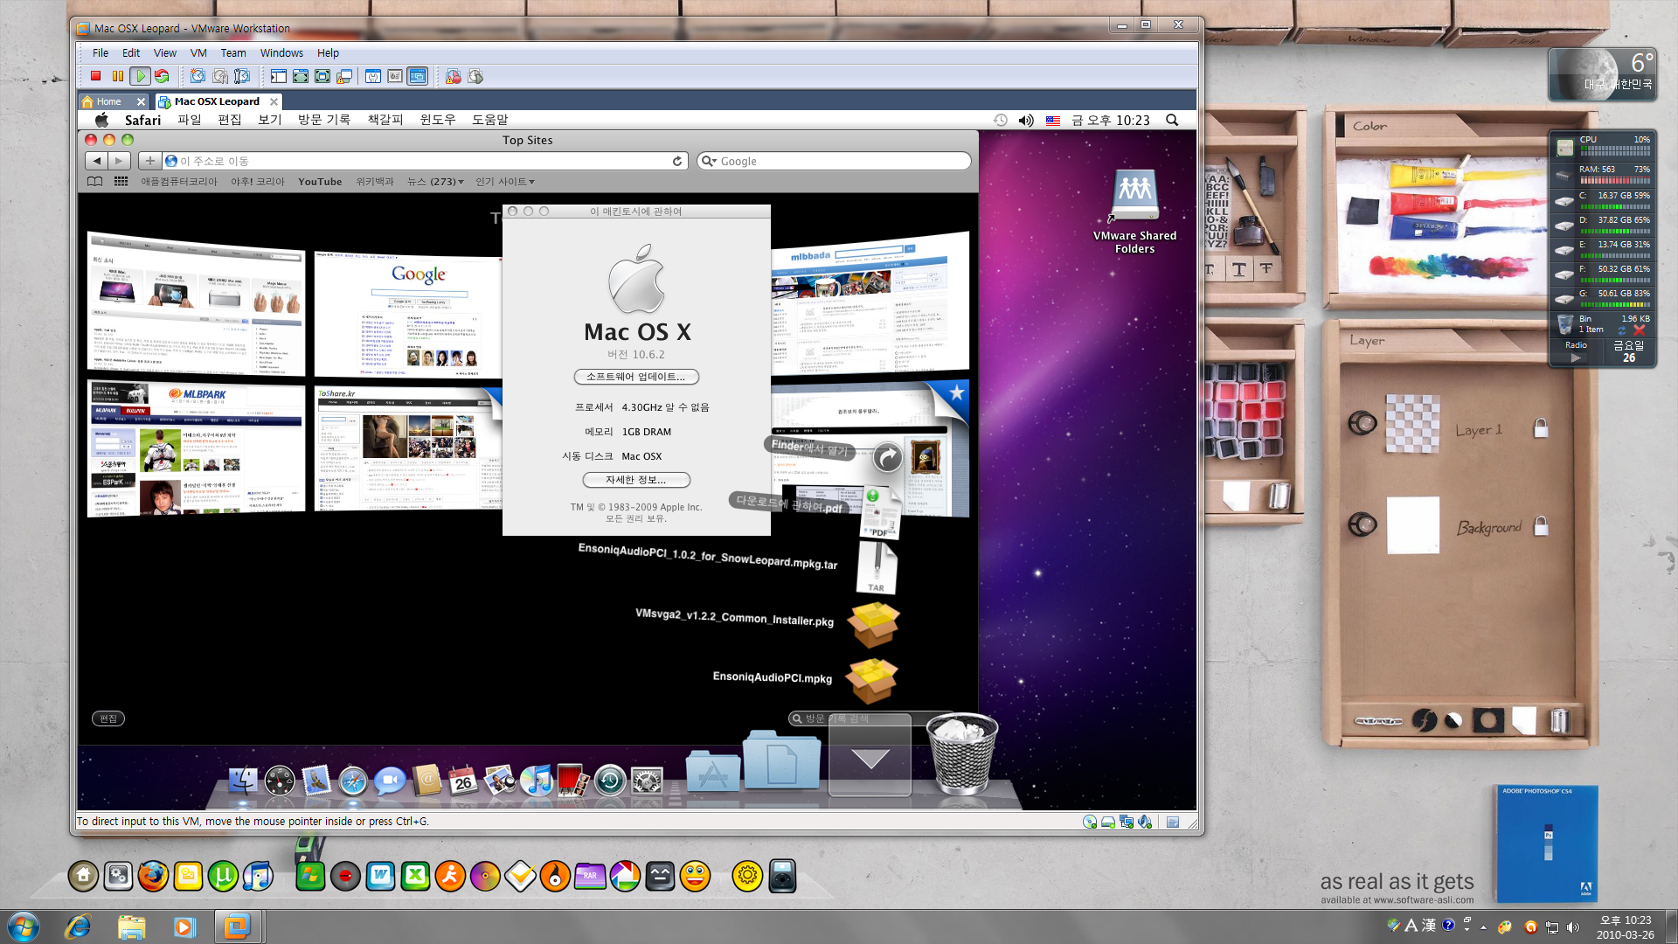Open the YouTube bookmark link
1678x944 pixels.
(320, 182)
